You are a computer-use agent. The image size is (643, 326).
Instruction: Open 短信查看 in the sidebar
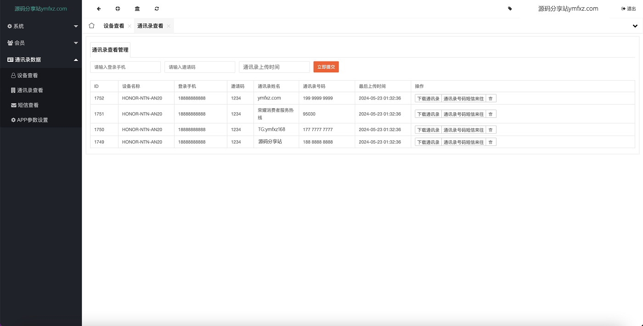(x=28, y=105)
